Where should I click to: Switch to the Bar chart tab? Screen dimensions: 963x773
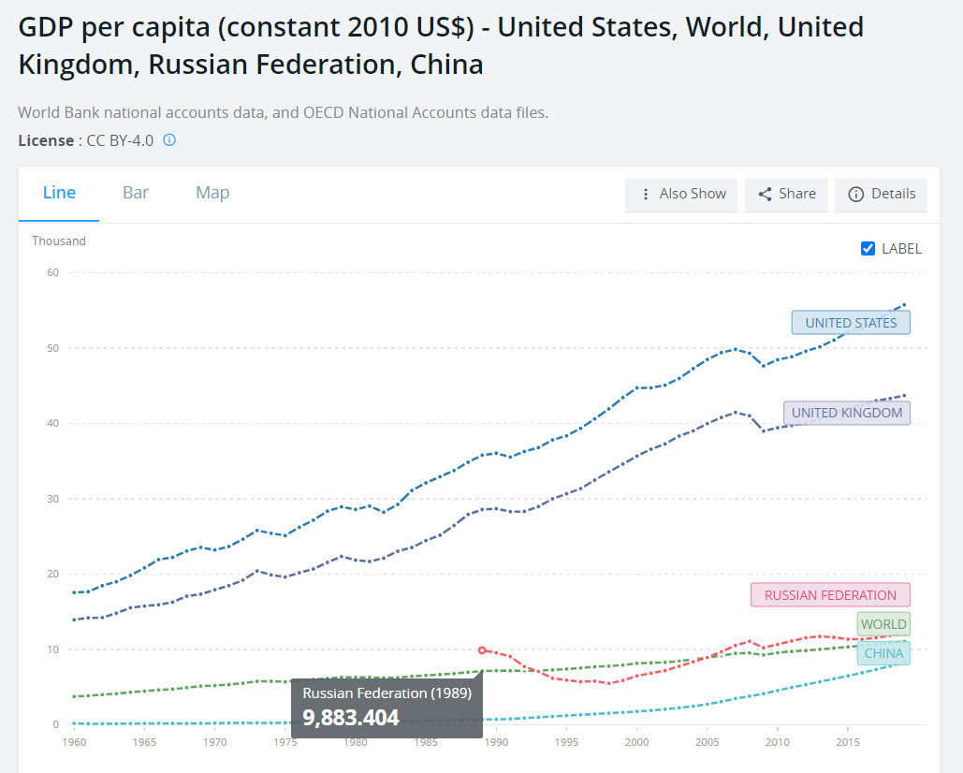pos(136,193)
